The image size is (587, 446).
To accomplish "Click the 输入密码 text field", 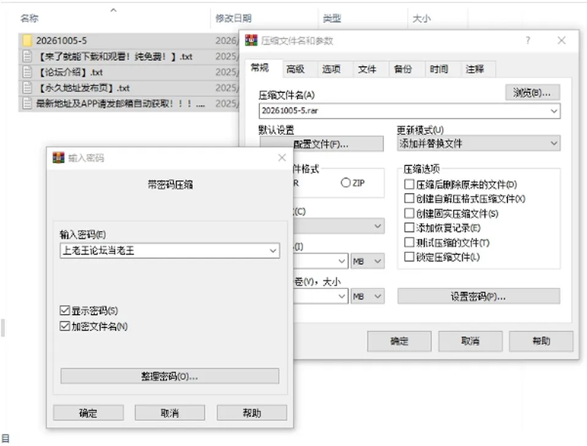I will point(169,250).
